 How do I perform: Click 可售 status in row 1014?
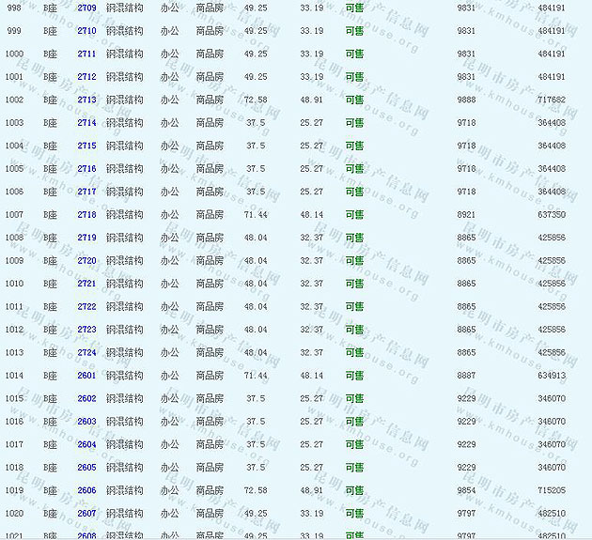click(x=354, y=376)
